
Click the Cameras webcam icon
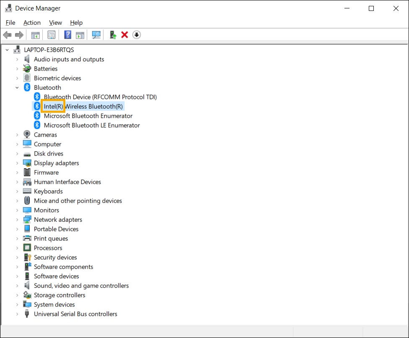pos(27,135)
